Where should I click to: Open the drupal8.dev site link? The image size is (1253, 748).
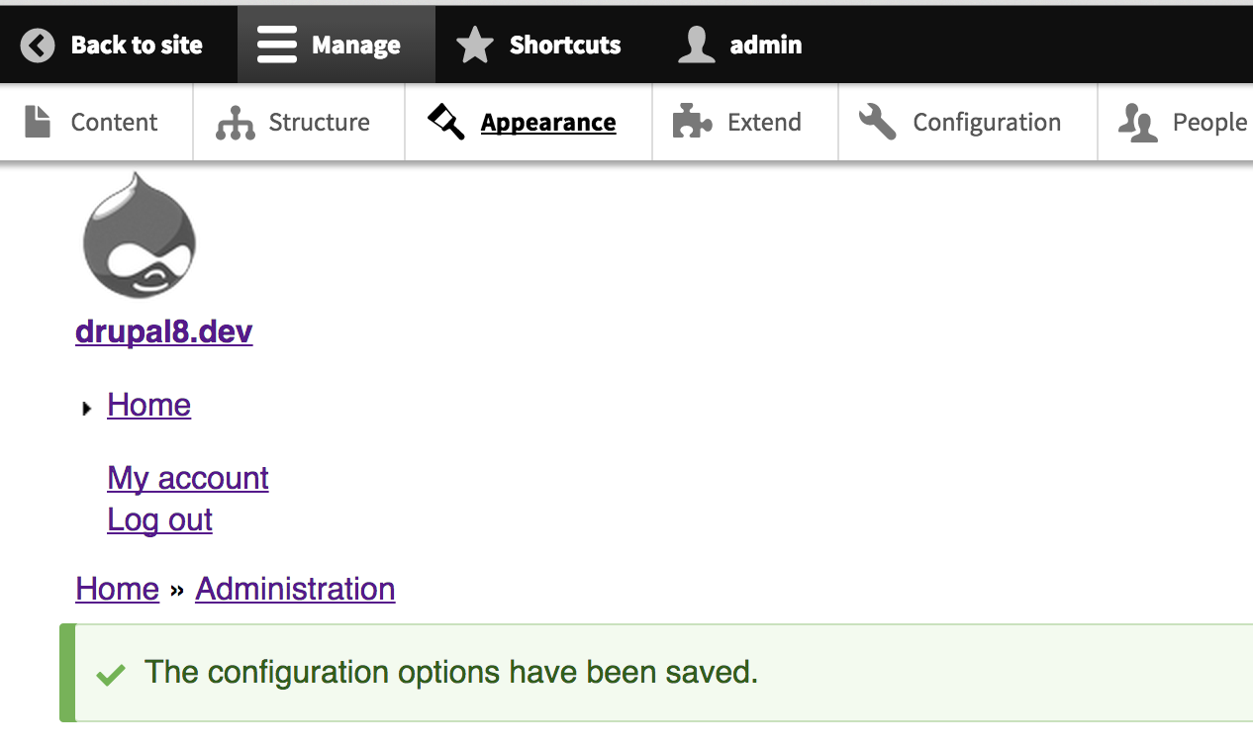[x=163, y=331]
